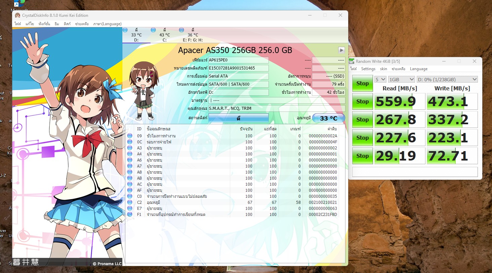Viewport: 492px width, 273px height.
Task: Open the 1GiB test size dropdown
Action: [401, 80]
